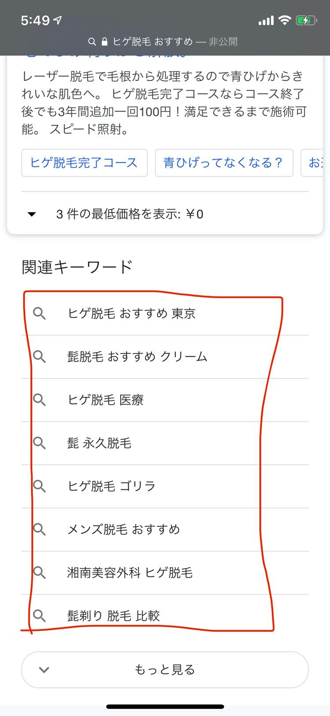Tap search icon beside 髭脱毛 おすすめ クリーム
This screenshot has width=330, height=716.
(x=40, y=357)
